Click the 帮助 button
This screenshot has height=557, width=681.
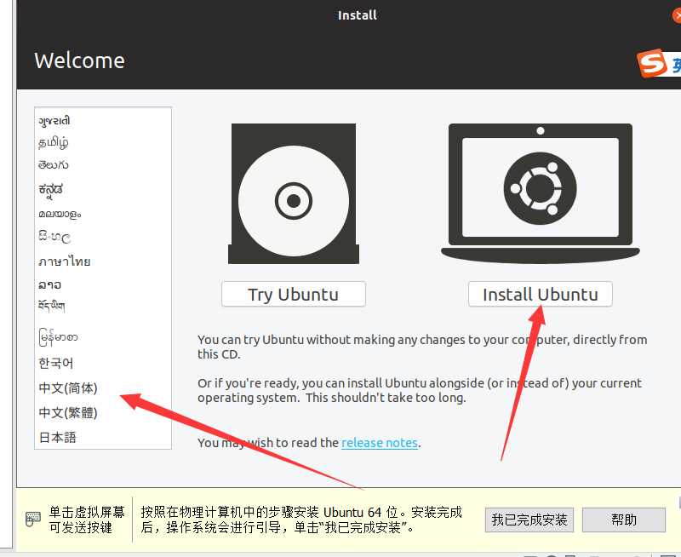(x=624, y=520)
